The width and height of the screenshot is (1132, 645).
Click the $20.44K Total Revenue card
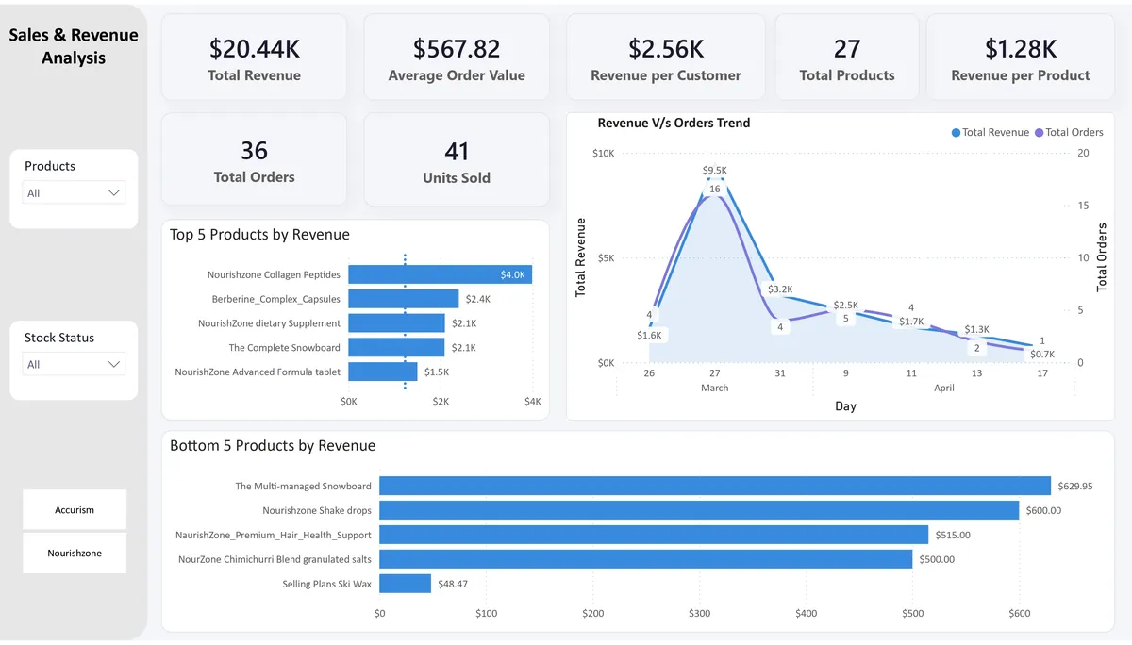[254, 58]
